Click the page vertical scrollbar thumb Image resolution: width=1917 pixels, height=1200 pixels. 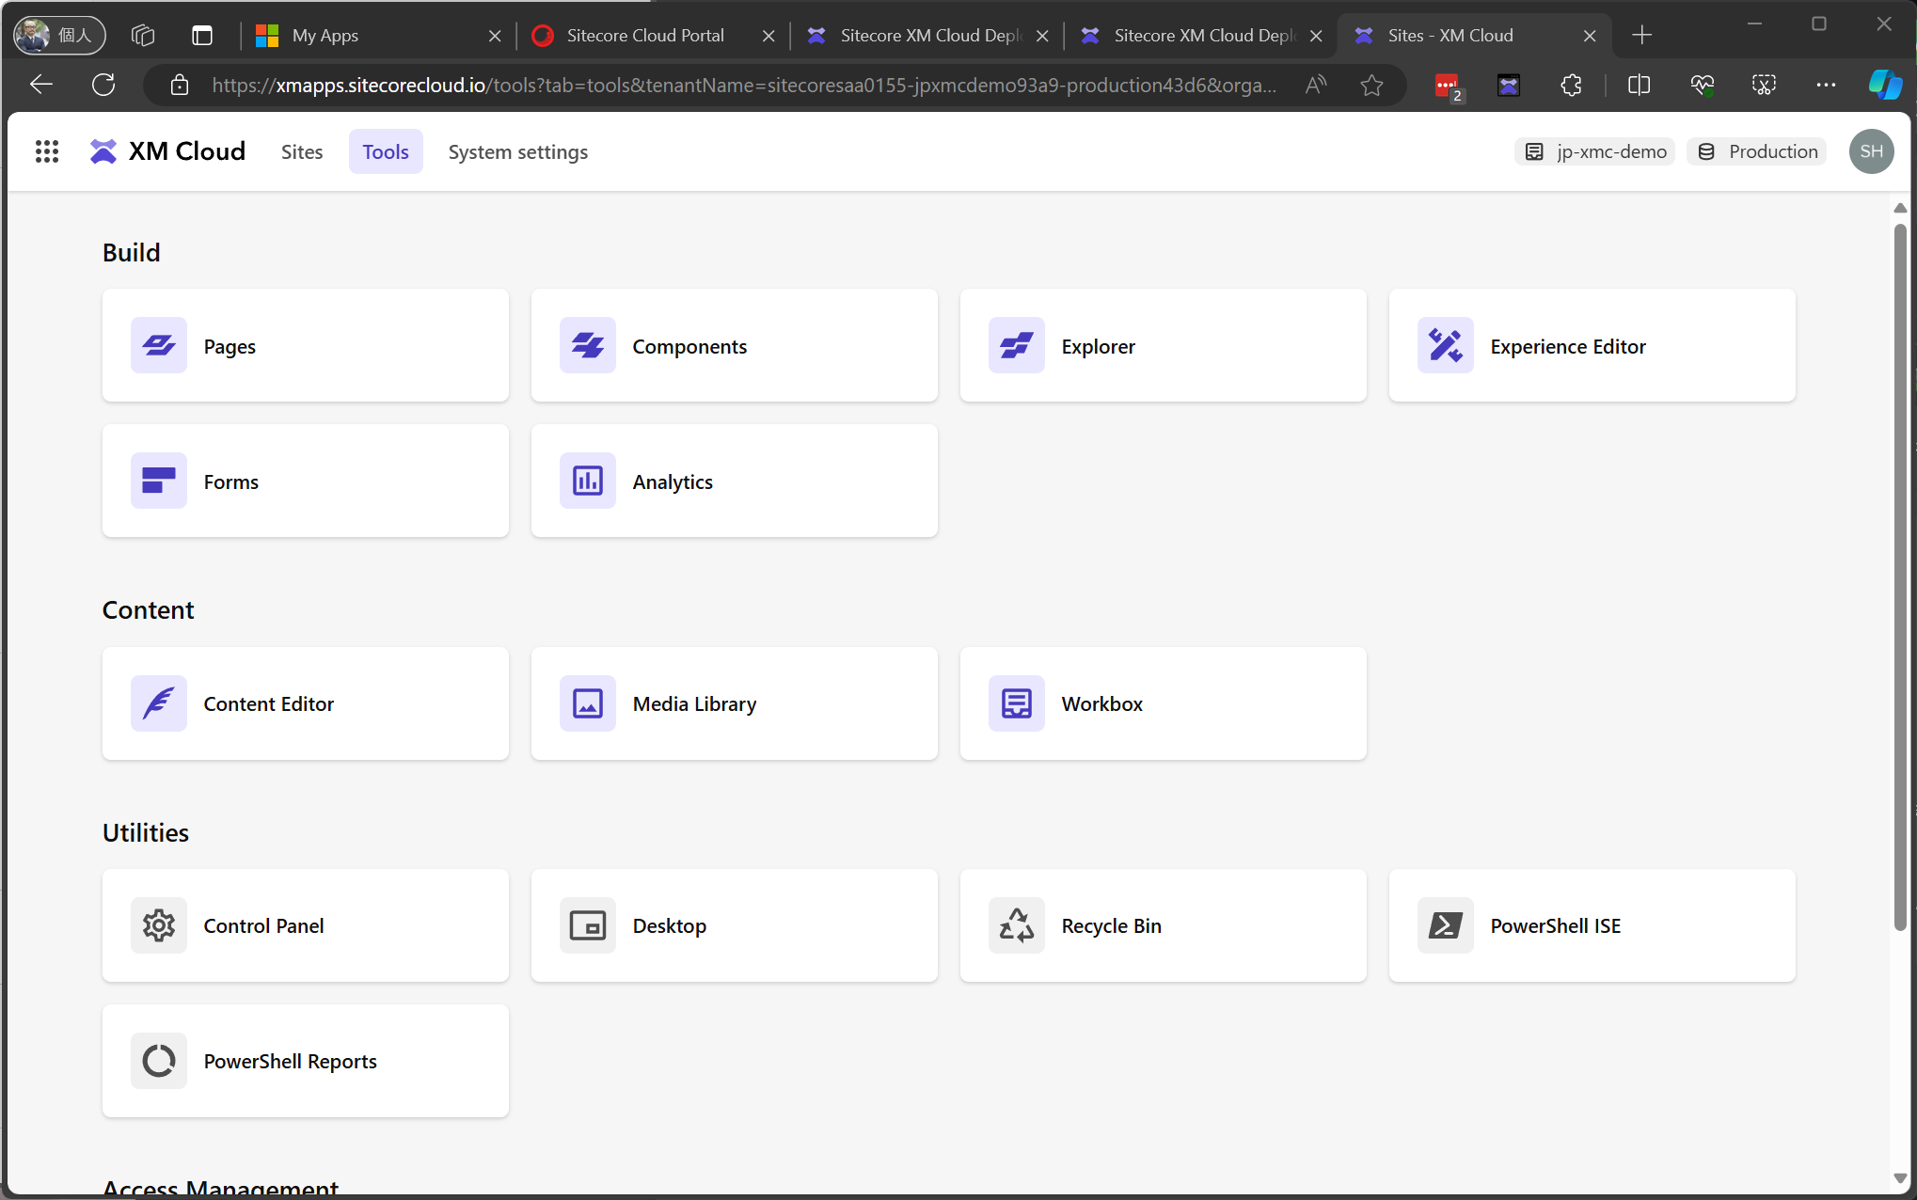[1900, 576]
